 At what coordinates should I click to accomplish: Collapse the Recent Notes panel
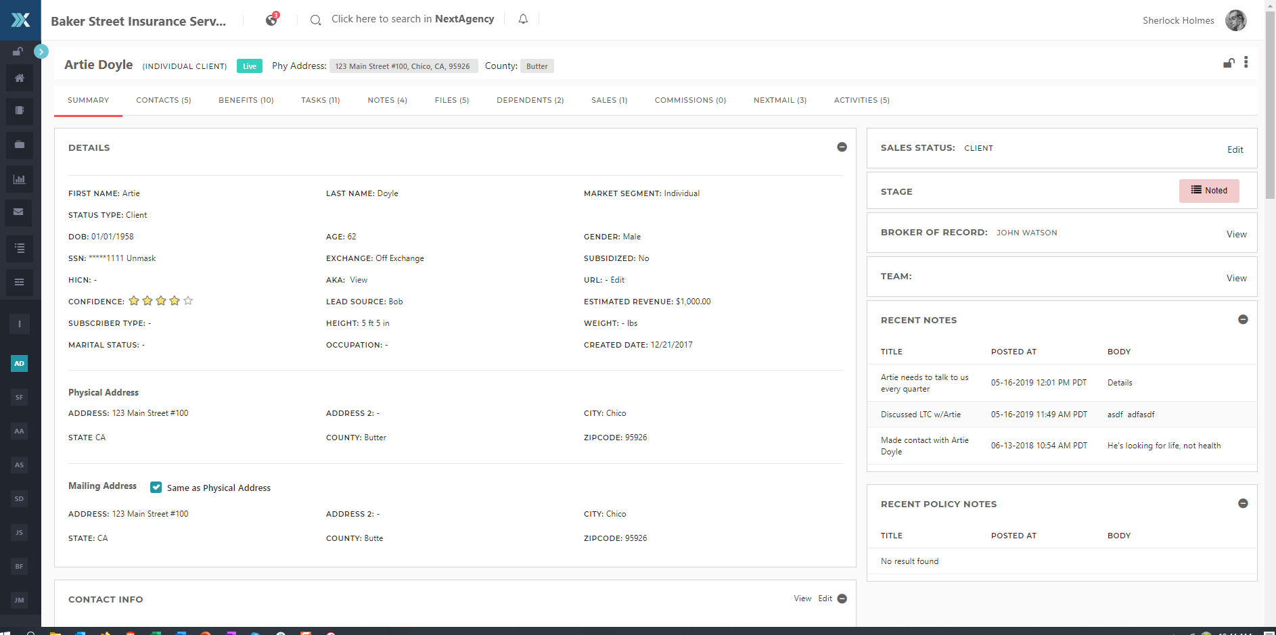pyautogui.click(x=1242, y=320)
